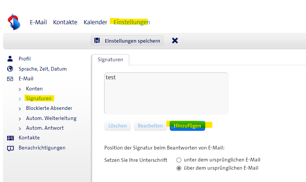Viewport: 306px width, 182px height.
Task: Open the E-Mail top navigation item
Action: click(38, 22)
